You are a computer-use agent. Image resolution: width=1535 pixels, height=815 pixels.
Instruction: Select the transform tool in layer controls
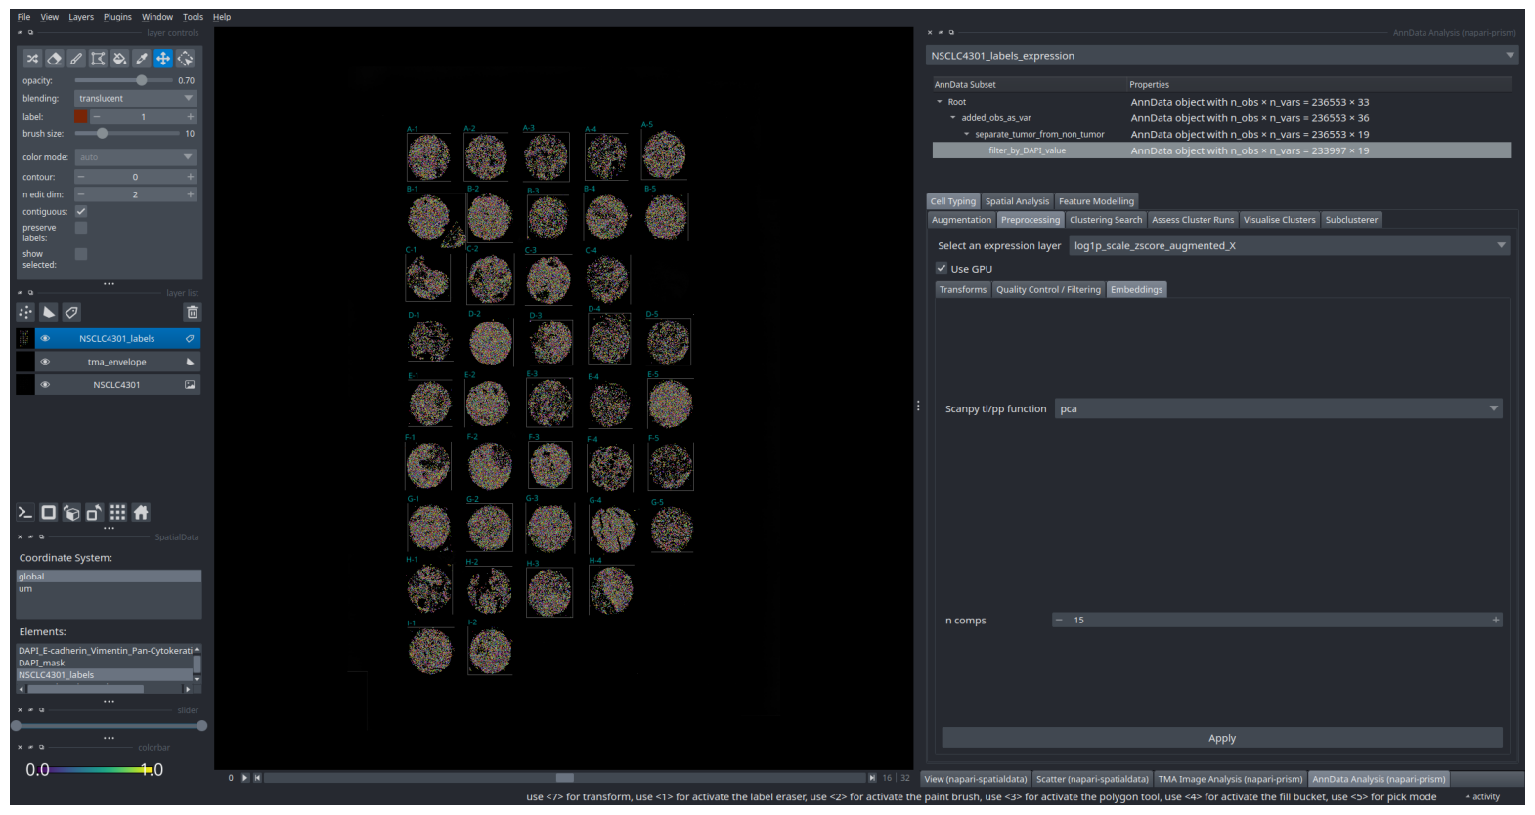[185, 59]
